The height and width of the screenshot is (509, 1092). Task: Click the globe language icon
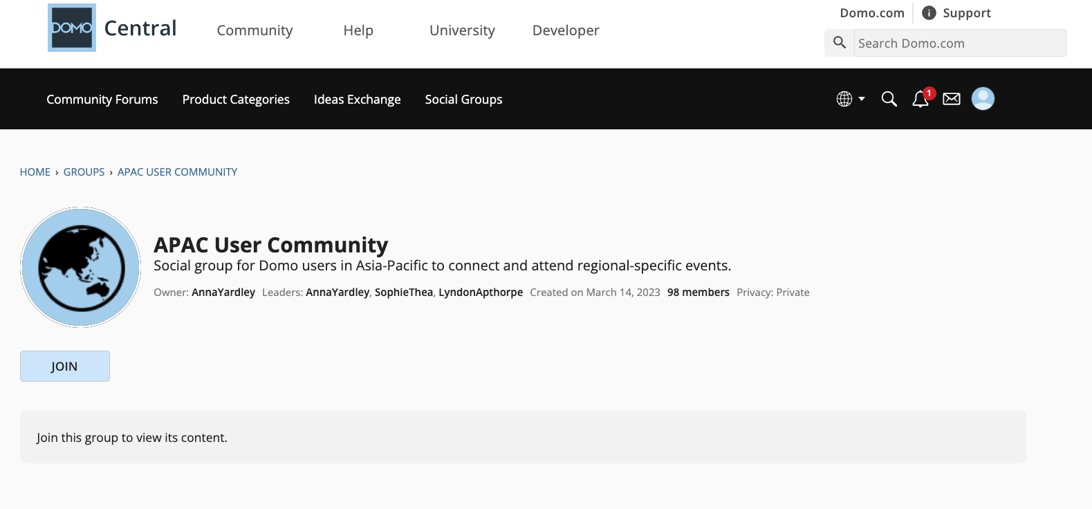coord(844,99)
